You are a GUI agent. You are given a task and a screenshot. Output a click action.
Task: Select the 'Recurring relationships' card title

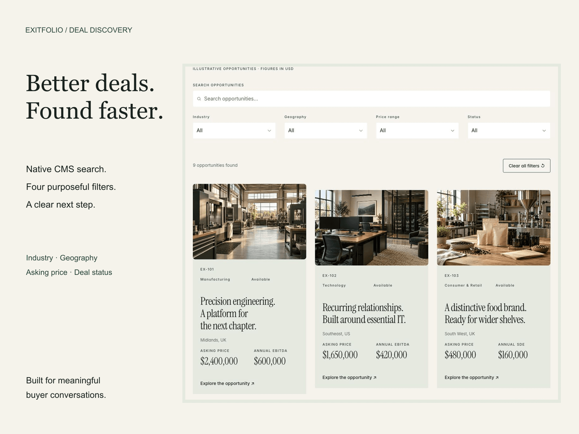tap(364, 314)
